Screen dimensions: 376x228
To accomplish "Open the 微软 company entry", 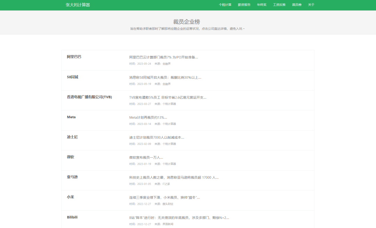I will point(70,157).
